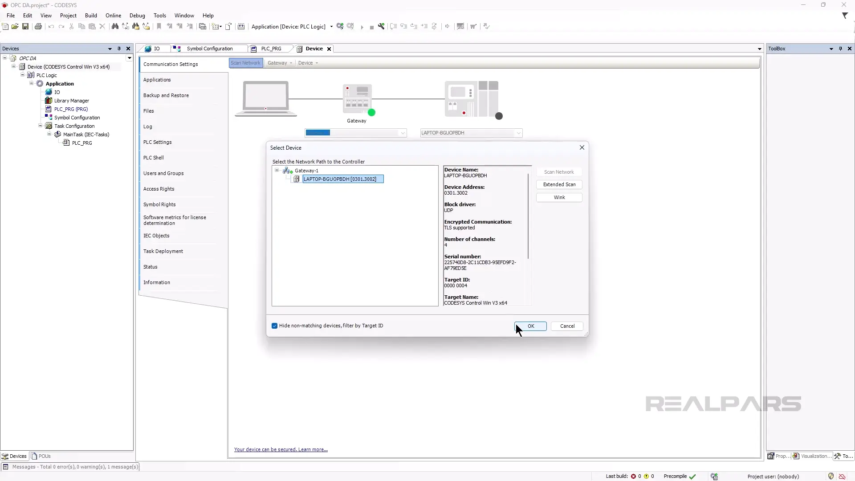Click the Extended Scan button
Viewport: 855px width, 481px height.
pyautogui.click(x=559, y=184)
